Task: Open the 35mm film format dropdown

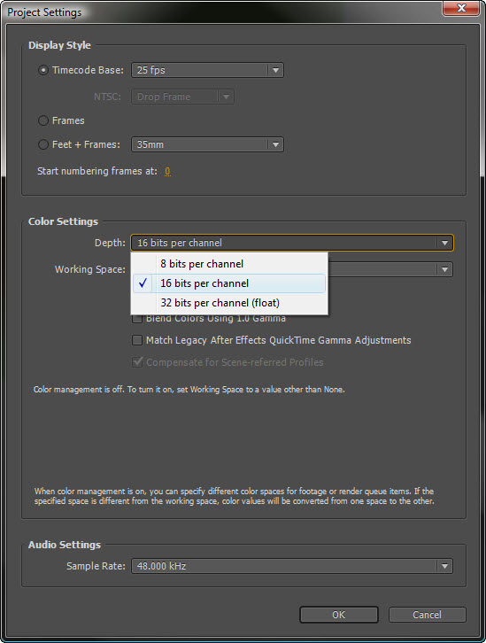Action: coord(207,144)
